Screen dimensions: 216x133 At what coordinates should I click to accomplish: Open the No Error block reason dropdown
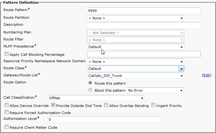click(155, 90)
